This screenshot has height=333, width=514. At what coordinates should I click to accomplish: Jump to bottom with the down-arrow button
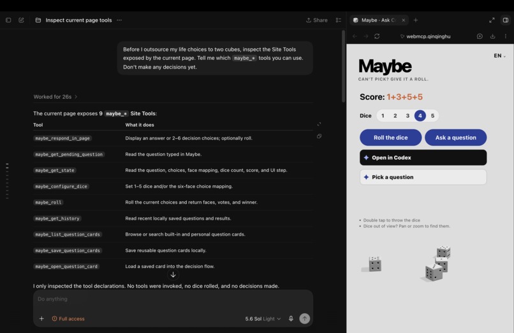click(173, 274)
